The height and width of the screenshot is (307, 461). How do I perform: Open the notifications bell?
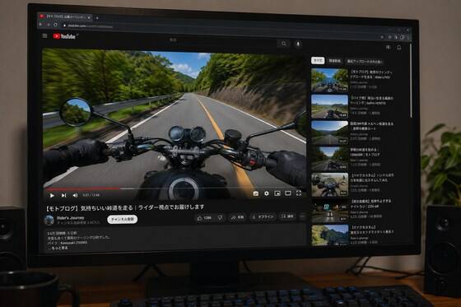[399, 48]
